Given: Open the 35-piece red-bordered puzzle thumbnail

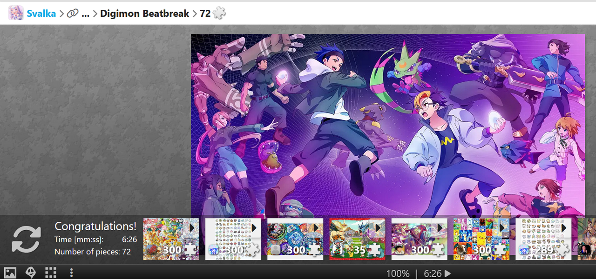Looking at the screenshot, I should (357, 239).
